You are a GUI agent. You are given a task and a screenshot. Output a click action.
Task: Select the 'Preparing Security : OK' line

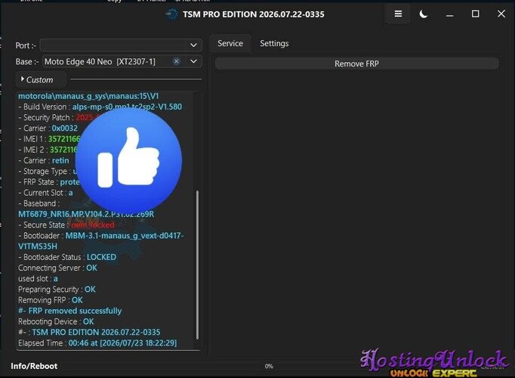click(x=57, y=290)
